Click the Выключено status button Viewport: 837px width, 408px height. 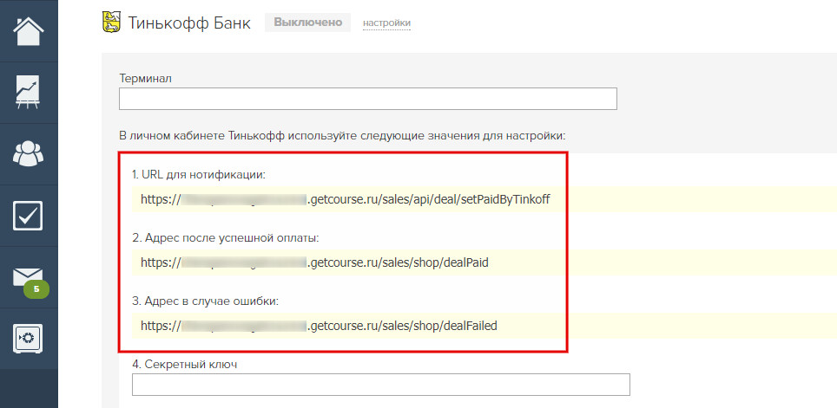(x=307, y=23)
